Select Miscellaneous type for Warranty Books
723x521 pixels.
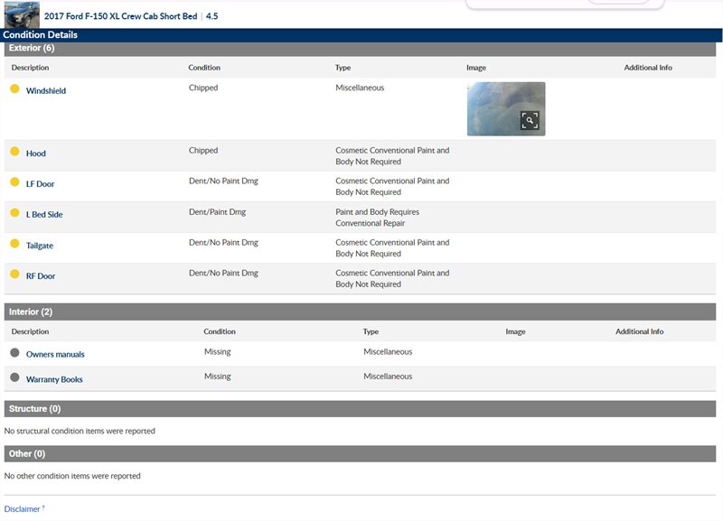point(388,377)
